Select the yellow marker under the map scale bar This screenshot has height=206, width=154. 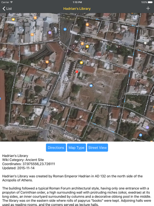(x=13, y=19)
